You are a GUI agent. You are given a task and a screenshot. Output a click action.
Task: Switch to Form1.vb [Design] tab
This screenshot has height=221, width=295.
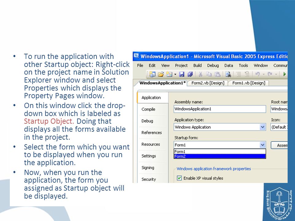[x=249, y=83]
